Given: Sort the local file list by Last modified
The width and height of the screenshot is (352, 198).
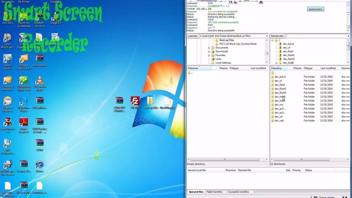Looking at the screenshot, I should (258, 68).
